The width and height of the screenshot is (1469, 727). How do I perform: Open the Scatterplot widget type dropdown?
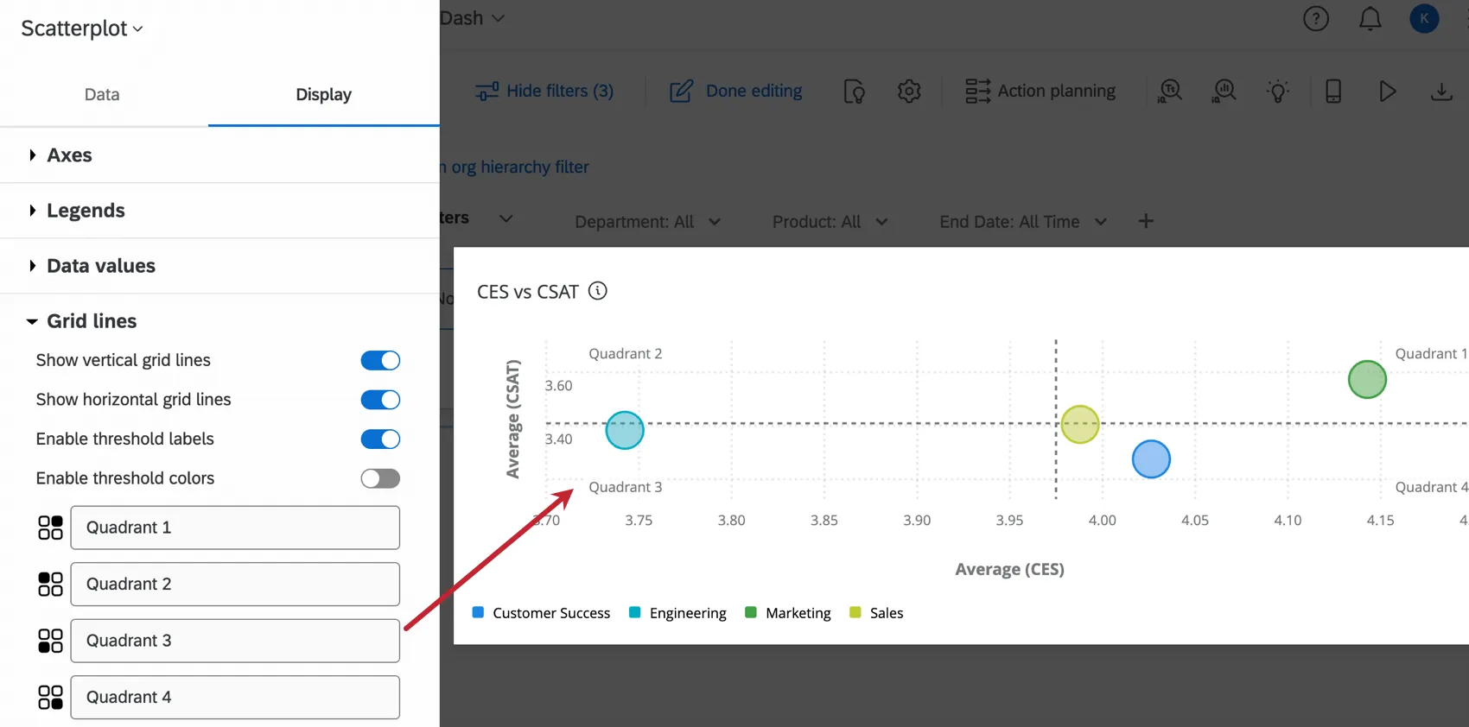click(x=82, y=28)
